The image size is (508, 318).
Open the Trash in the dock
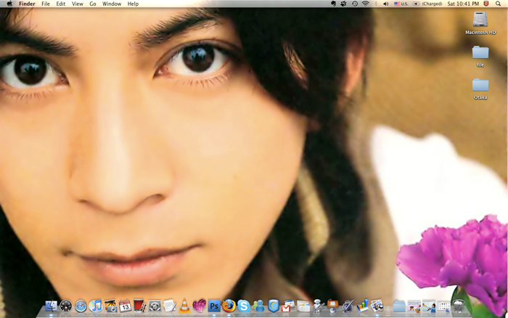click(458, 306)
